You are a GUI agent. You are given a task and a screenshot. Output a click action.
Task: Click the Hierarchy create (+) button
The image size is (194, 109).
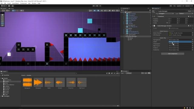click(122, 10)
